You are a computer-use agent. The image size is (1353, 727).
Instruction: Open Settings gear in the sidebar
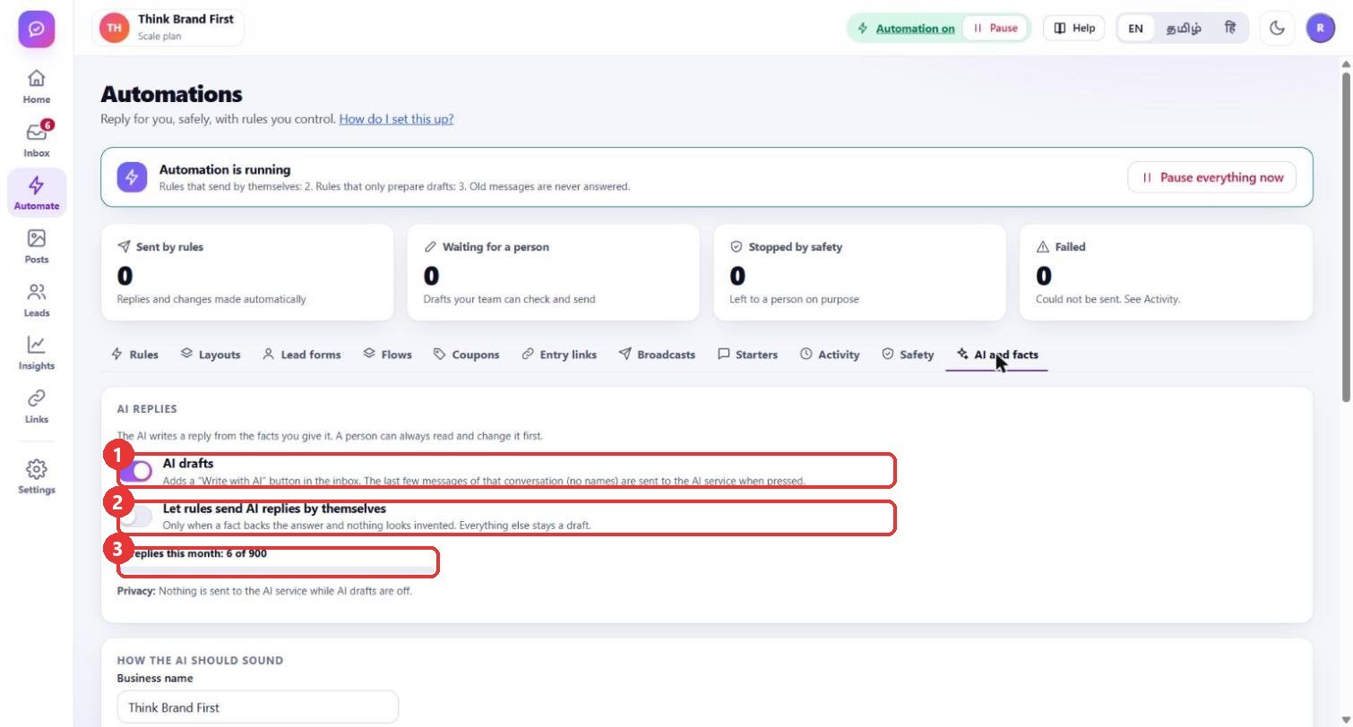(37, 476)
